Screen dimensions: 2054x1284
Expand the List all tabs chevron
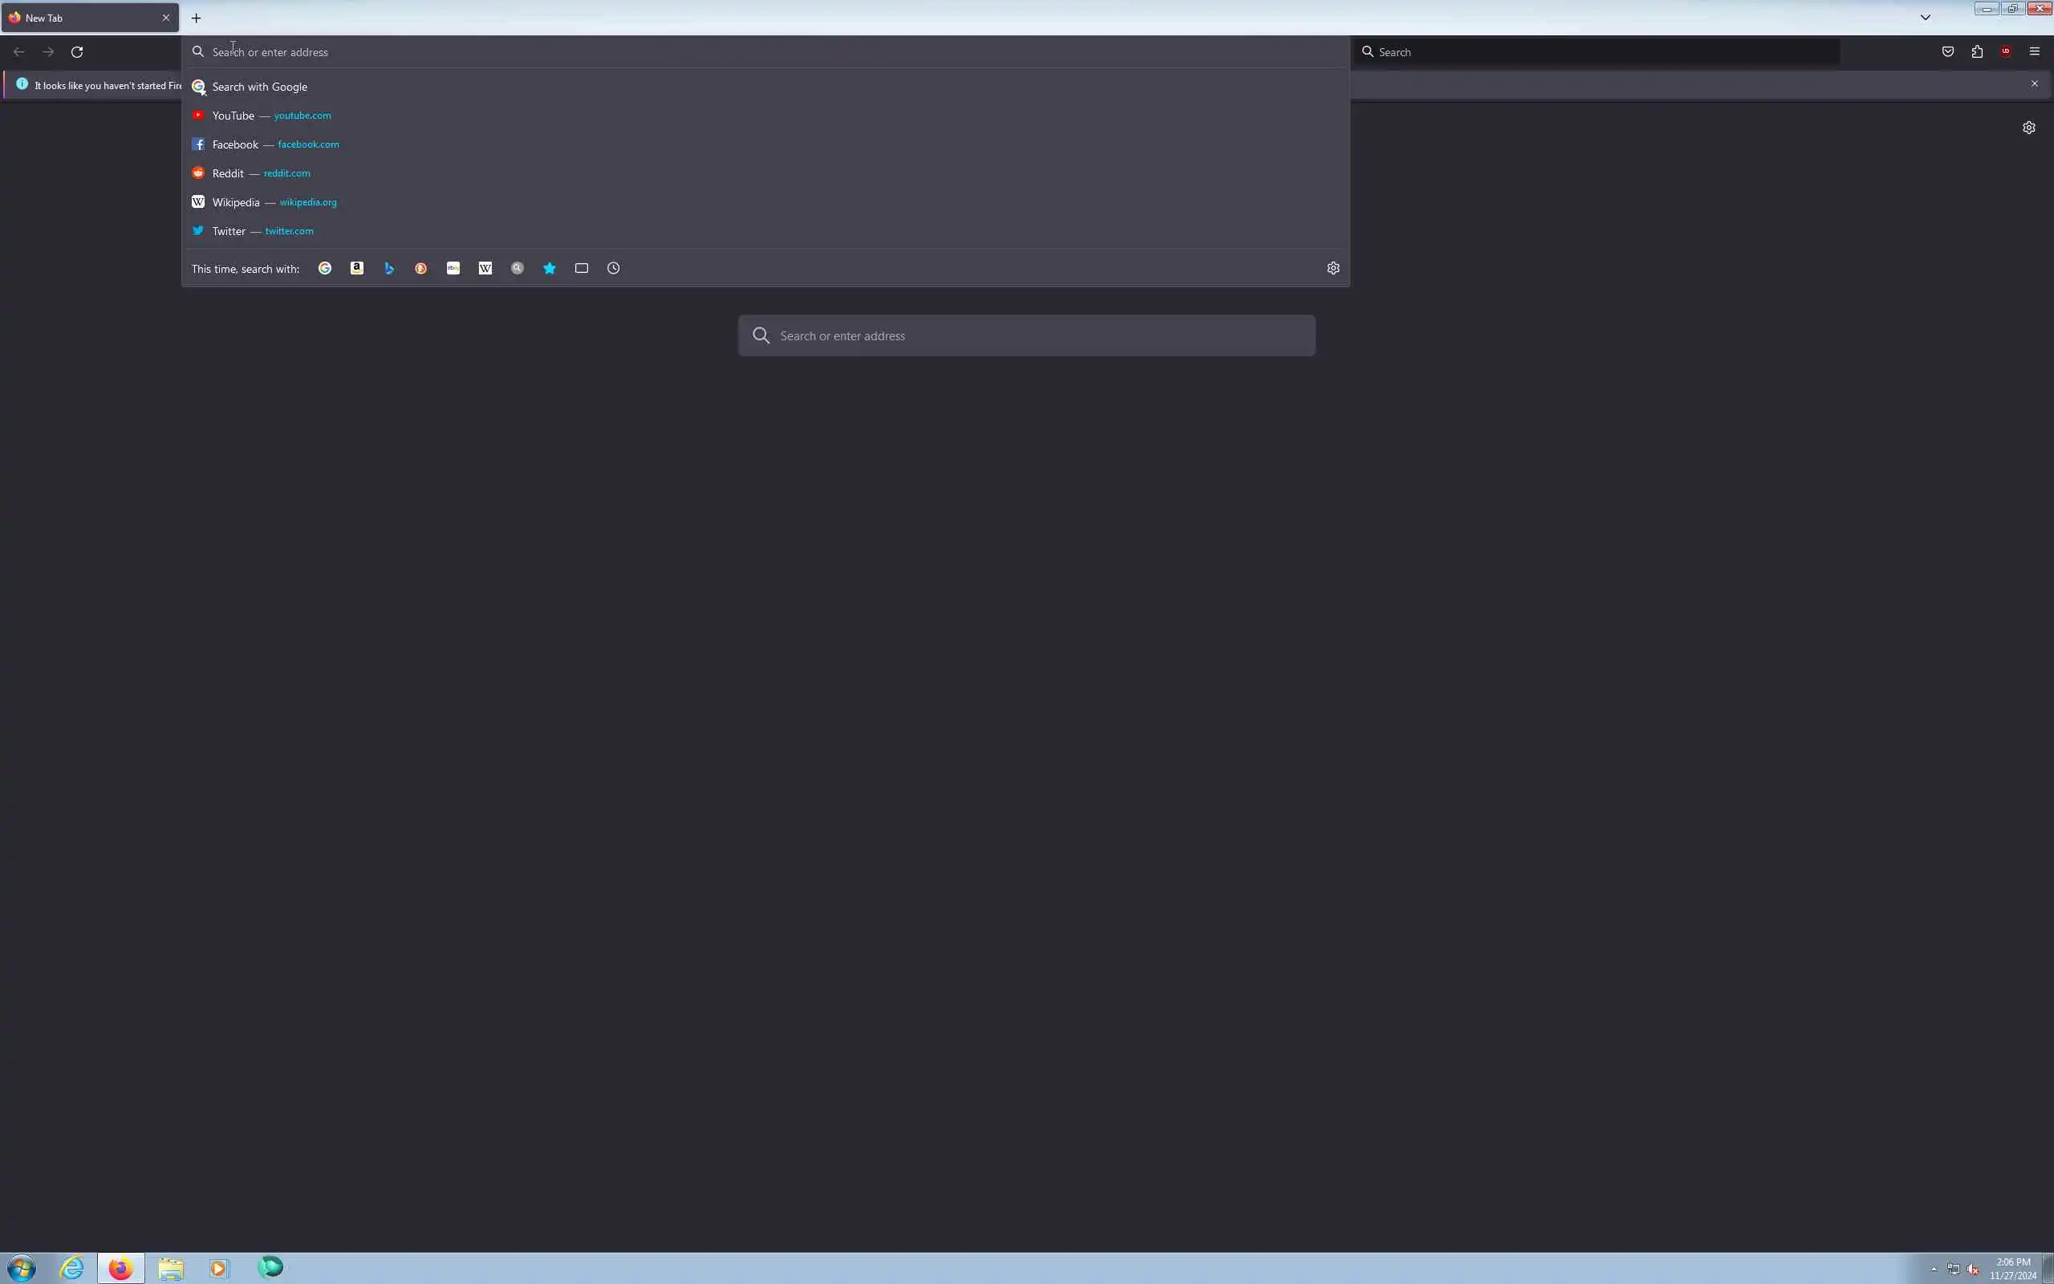pyautogui.click(x=1925, y=18)
